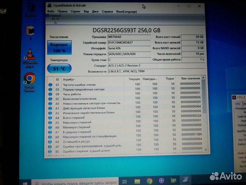
Task: Click the Буква тома field C:
Action: pos(129,60)
